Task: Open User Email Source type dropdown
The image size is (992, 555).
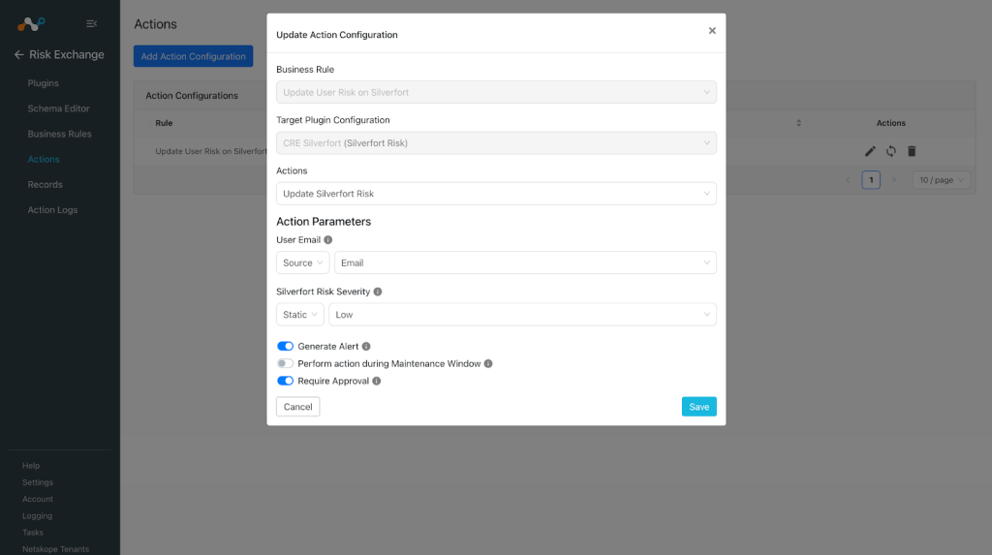Action: coord(302,262)
